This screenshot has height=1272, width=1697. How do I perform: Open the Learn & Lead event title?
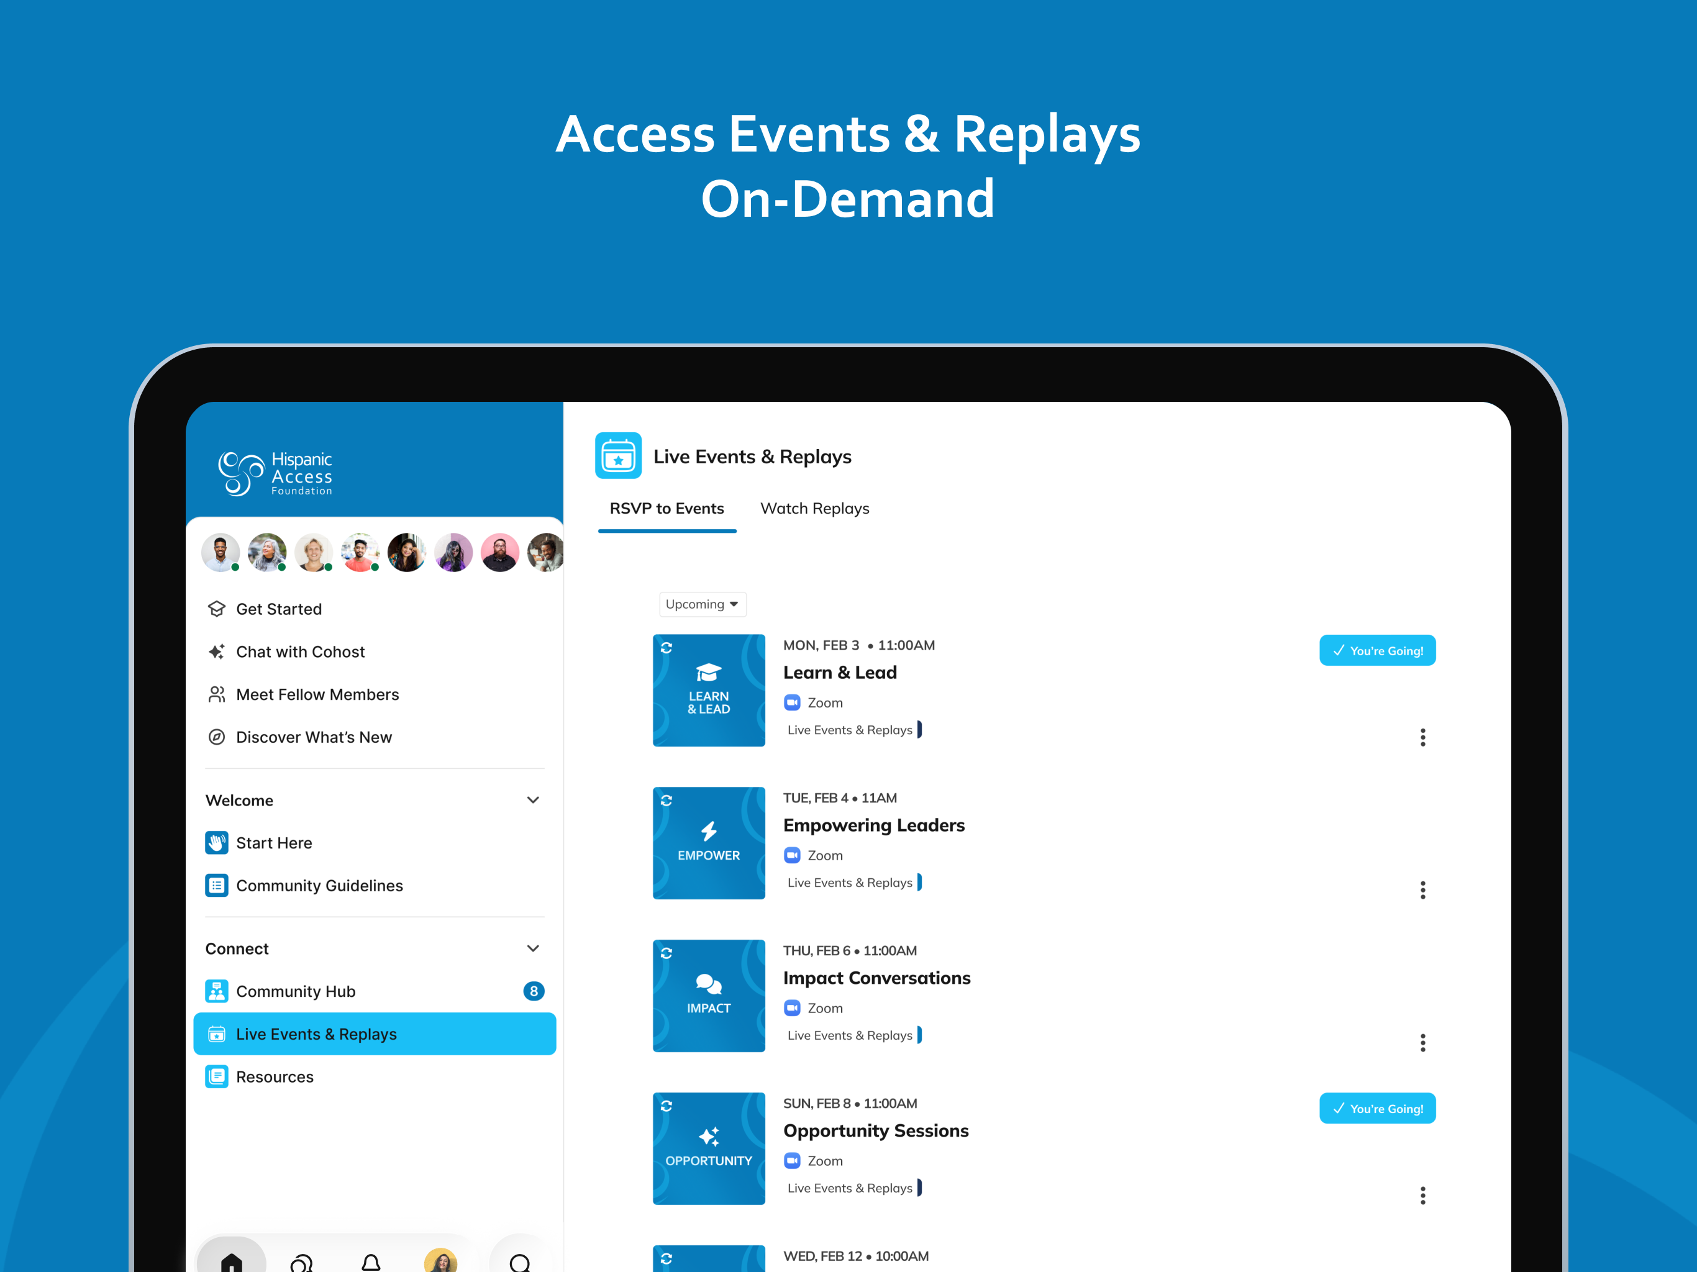pos(840,673)
